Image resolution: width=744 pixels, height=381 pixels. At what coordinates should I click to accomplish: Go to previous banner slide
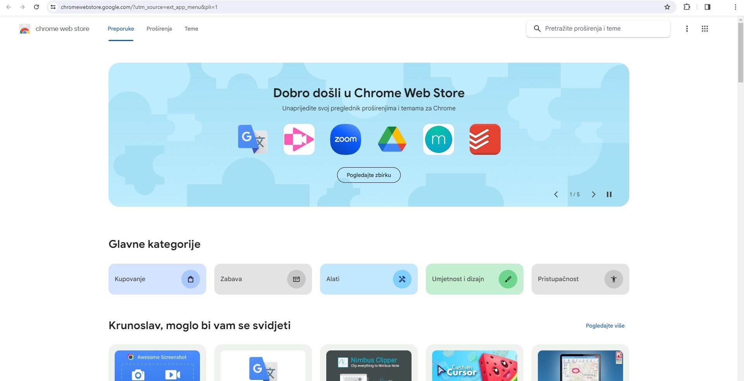(x=556, y=194)
